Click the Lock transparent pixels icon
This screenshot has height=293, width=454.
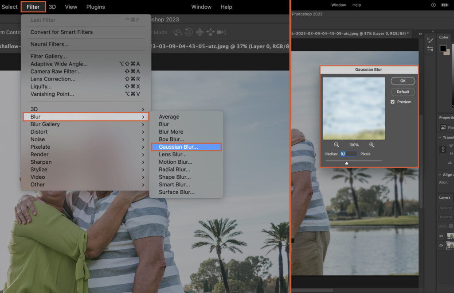[x=451, y=226]
